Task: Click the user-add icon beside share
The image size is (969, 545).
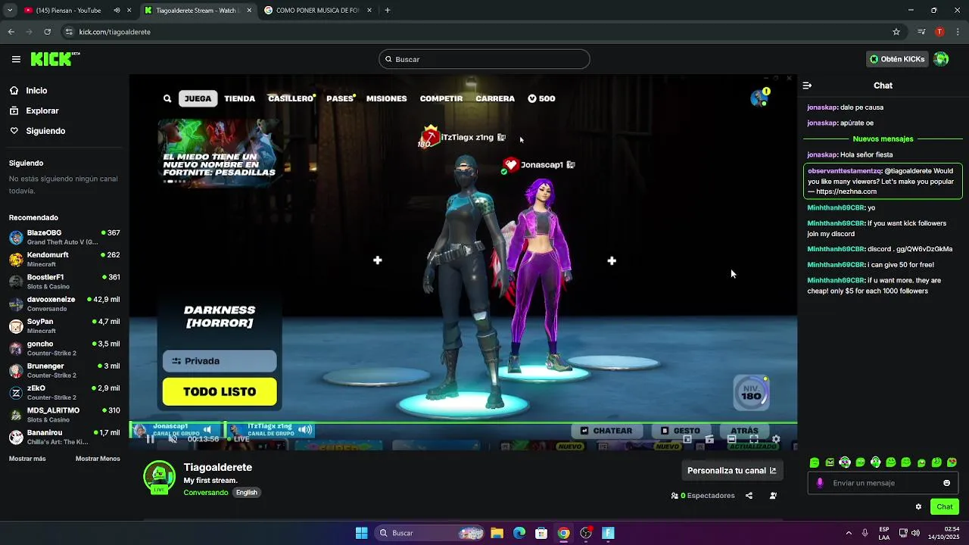Action: (773, 496)
